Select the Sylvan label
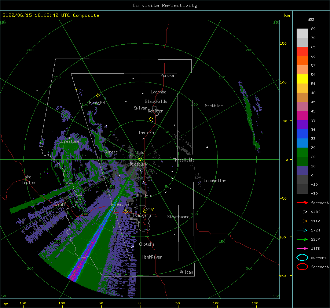The width and height of the screenshot is (330, 308). [140, 108]
